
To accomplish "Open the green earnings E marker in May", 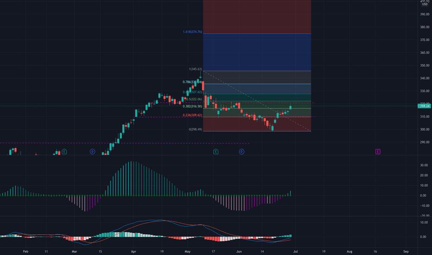I will 216,152.
